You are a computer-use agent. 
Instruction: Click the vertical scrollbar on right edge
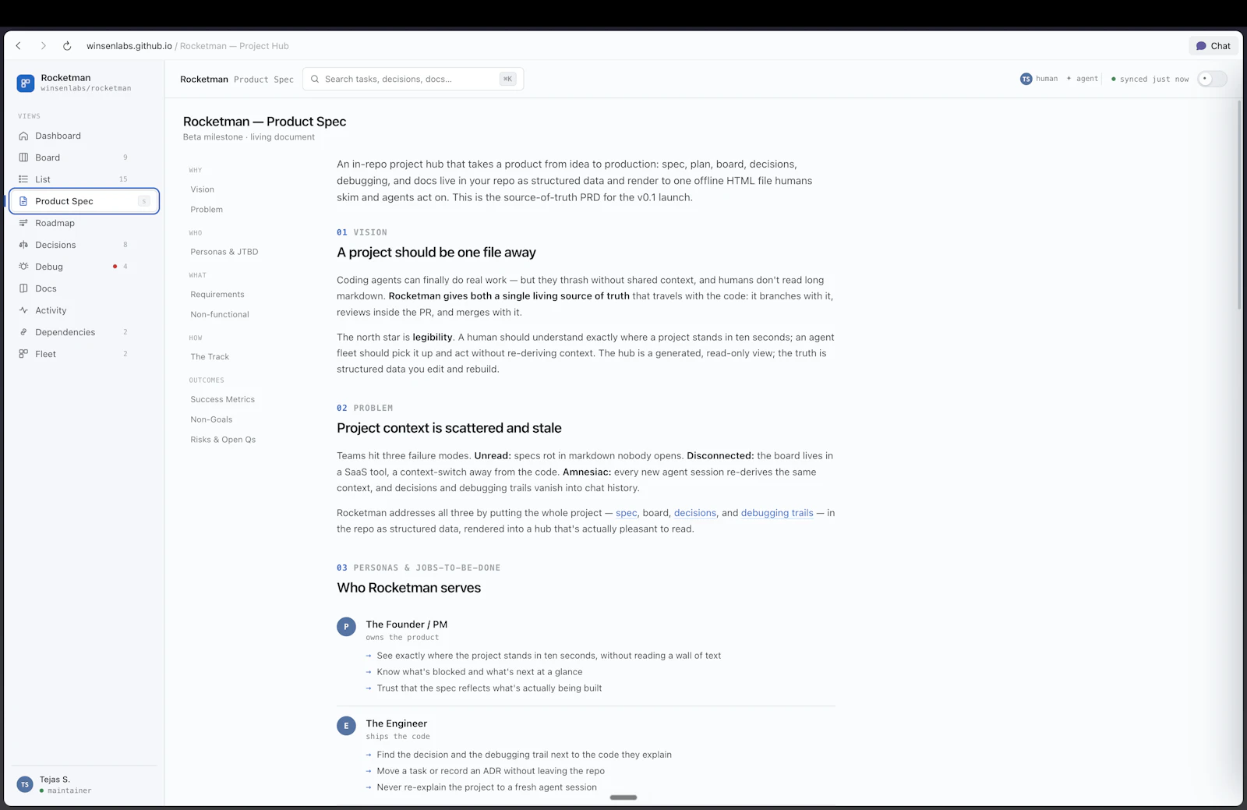tap(1239, 204)
